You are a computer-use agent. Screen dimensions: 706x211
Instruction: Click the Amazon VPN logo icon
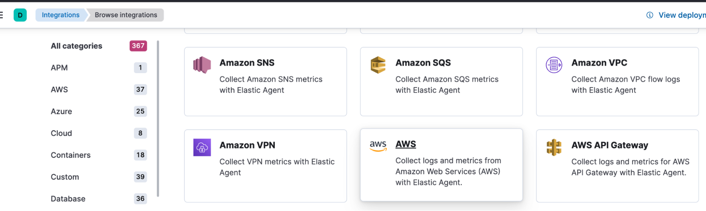(202, 147)
